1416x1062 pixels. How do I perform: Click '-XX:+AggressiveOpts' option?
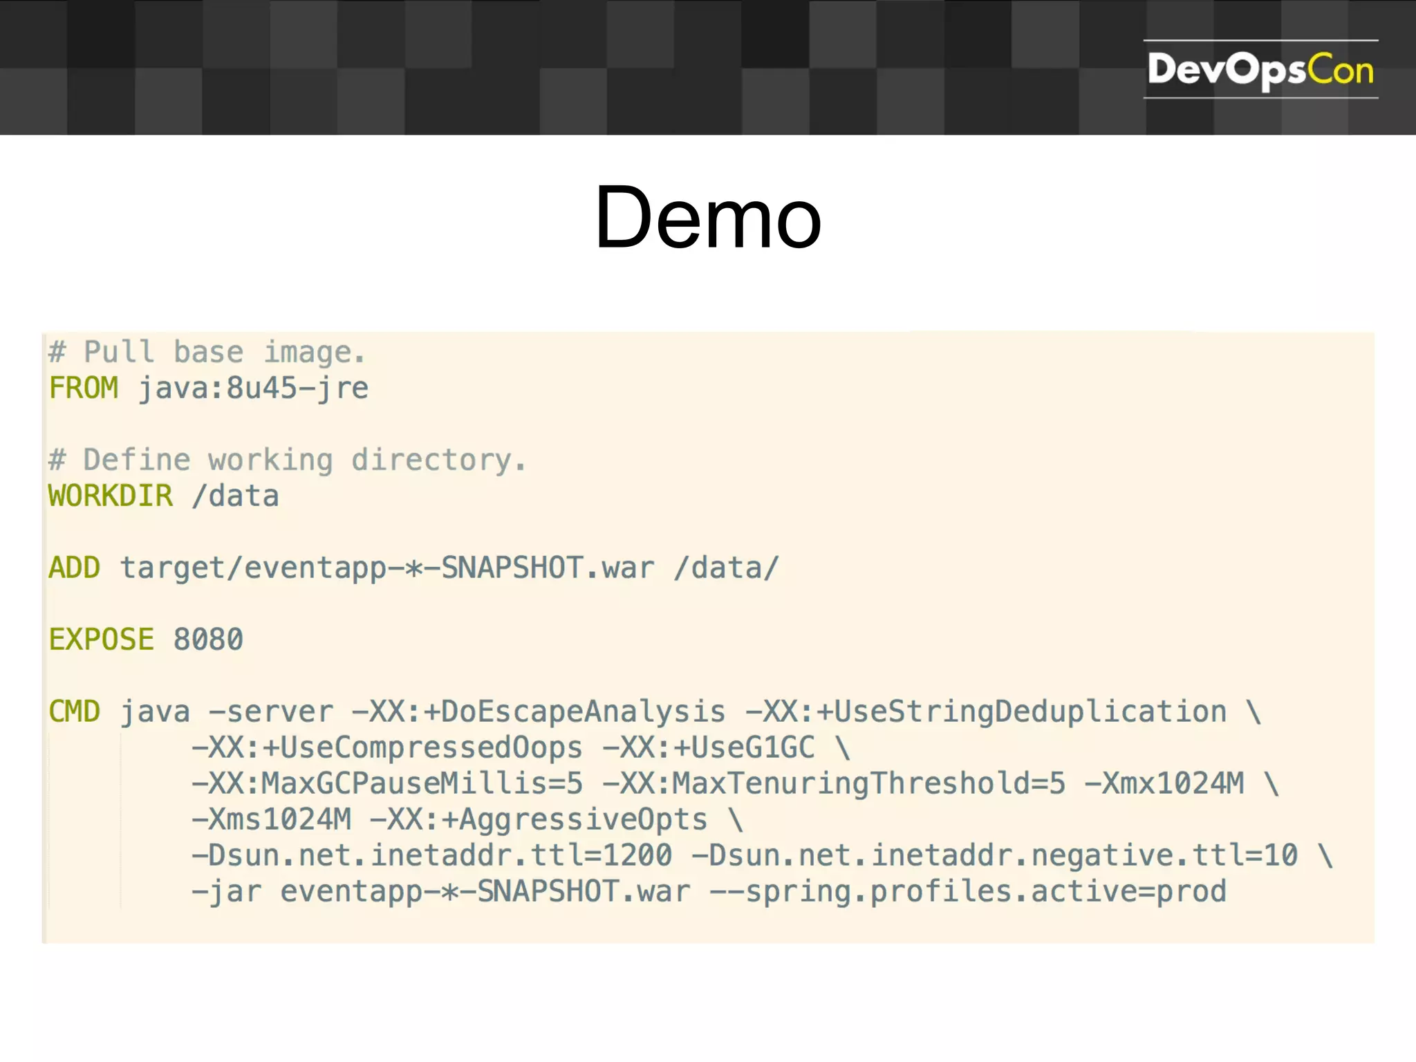coord(539,820)
